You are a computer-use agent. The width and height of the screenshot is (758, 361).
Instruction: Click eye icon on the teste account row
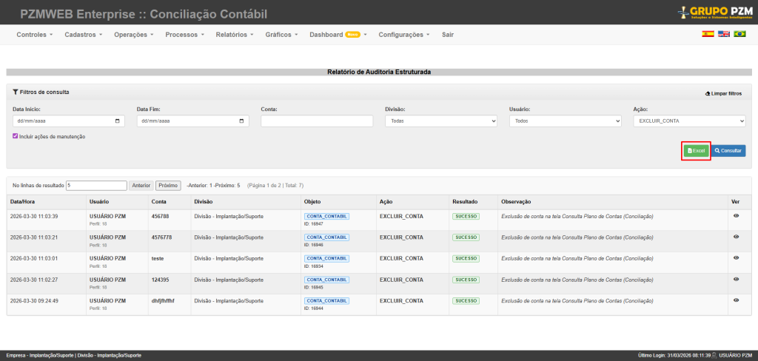(736, 258)
